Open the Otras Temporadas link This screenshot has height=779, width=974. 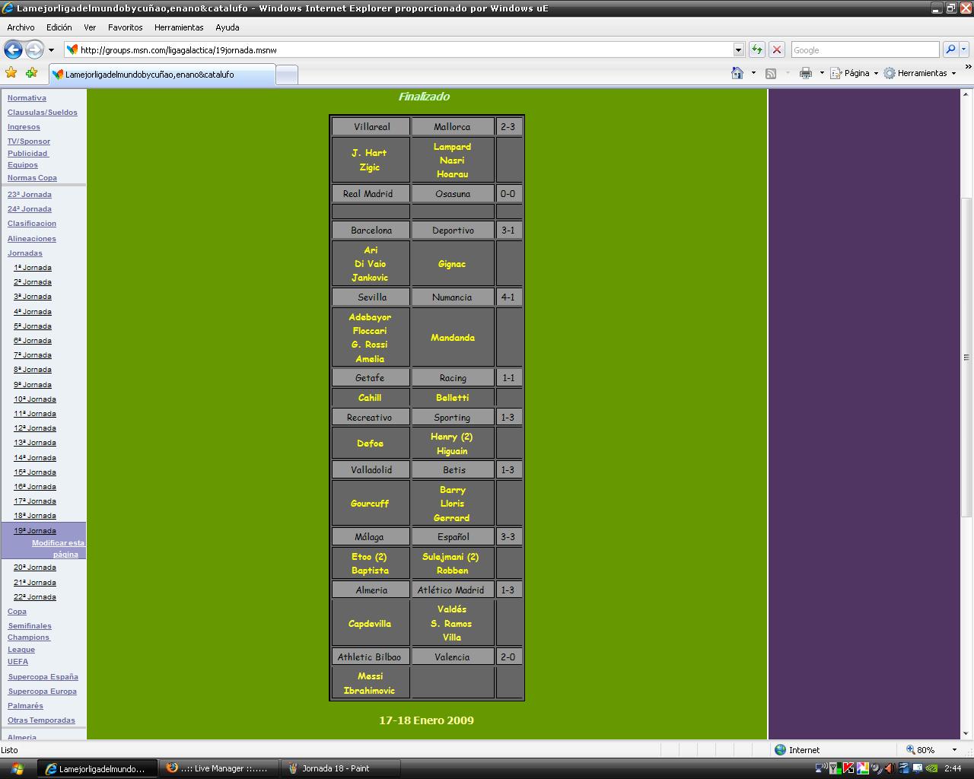click(x=41, y=720)
